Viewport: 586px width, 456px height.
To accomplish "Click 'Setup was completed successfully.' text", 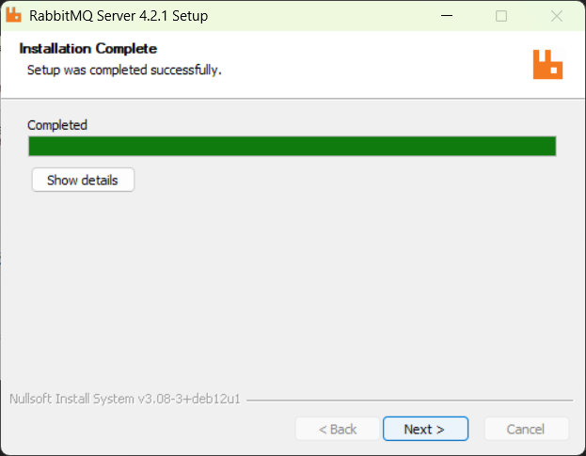I will 124,70.
